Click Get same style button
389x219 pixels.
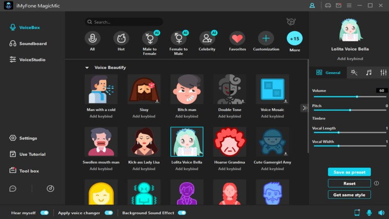point(349,195)
